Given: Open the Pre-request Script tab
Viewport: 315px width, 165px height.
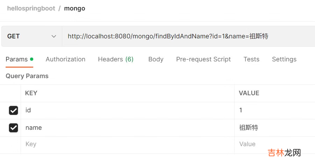Looking at the screenshot, I should [x=203, y=59].
